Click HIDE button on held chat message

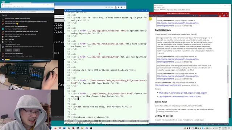16,50
